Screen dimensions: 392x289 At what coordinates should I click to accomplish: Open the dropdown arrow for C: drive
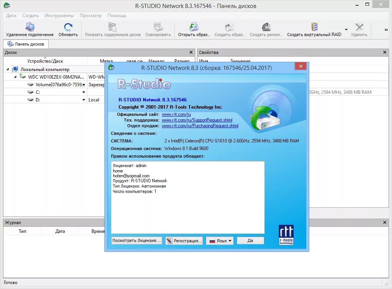(84, 92)
